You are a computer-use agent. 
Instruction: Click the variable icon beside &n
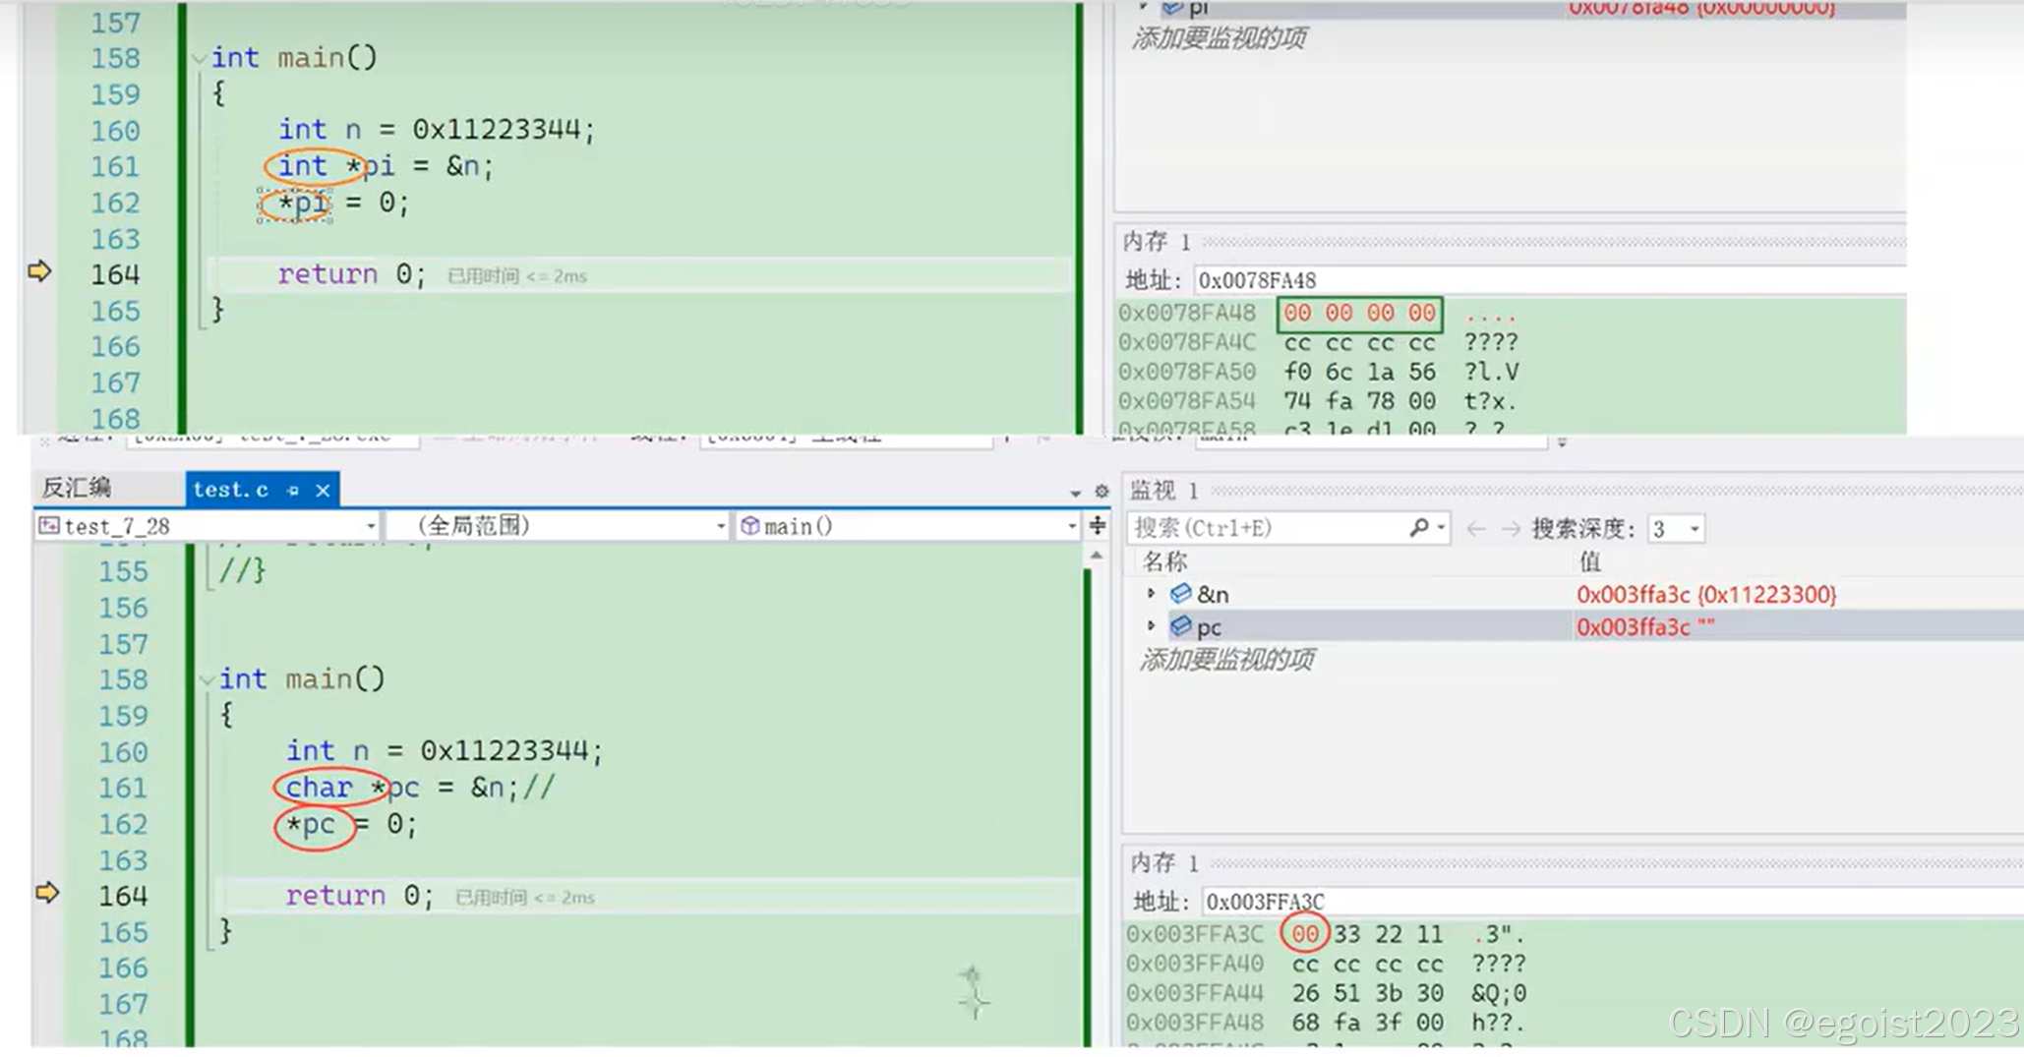[1180, 594]
